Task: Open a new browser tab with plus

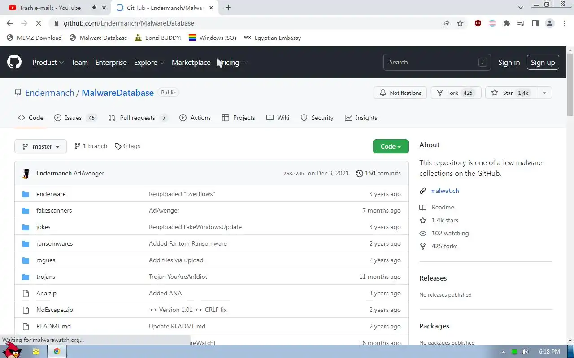Action: 228,8
